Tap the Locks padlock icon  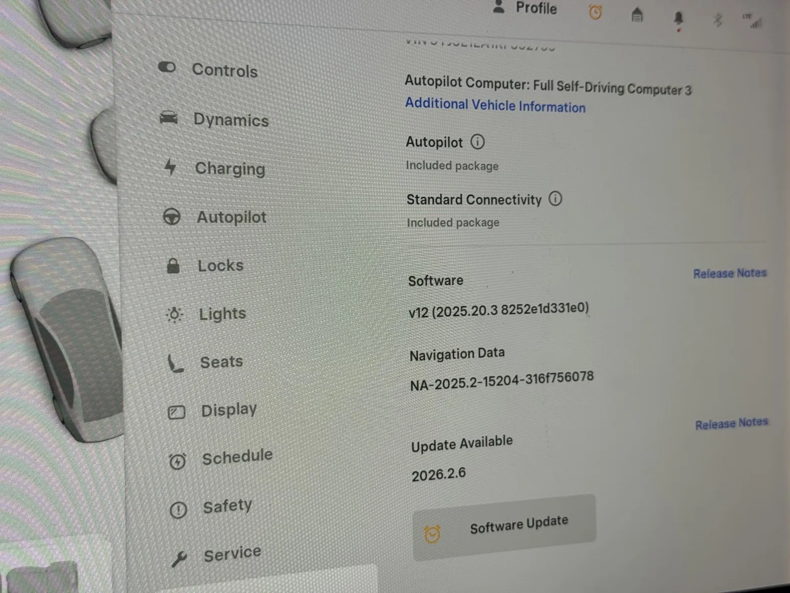(x=173, y=265)
